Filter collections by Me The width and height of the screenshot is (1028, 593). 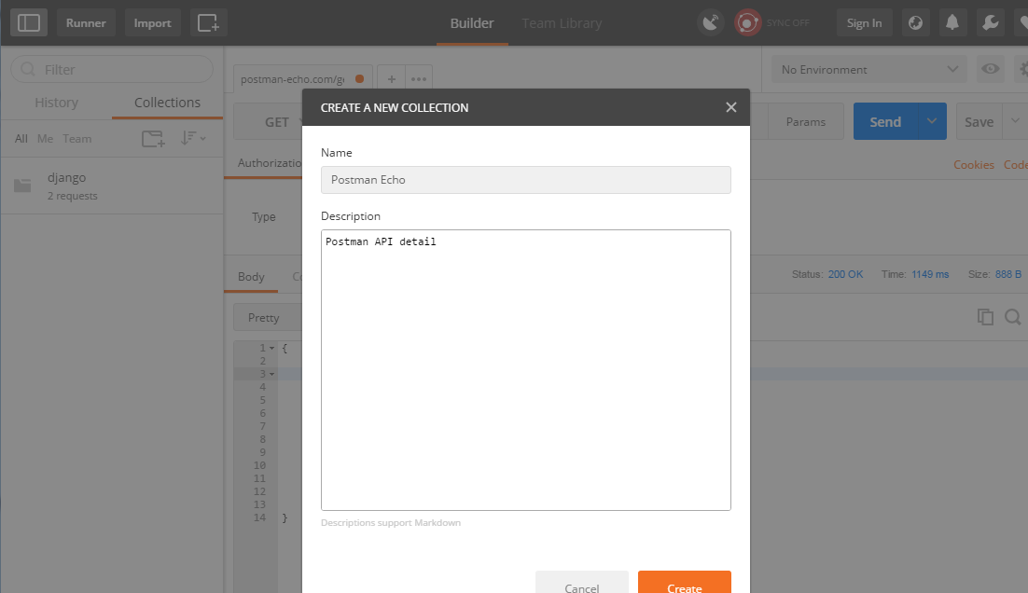(x=45, y=138)
